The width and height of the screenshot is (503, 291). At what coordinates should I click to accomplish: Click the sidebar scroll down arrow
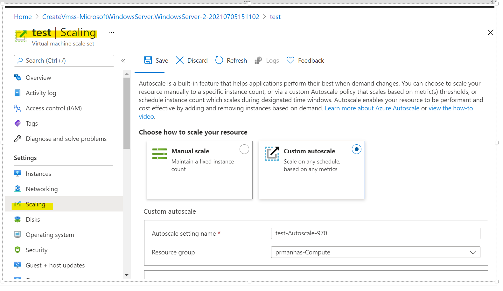(127, 275)
